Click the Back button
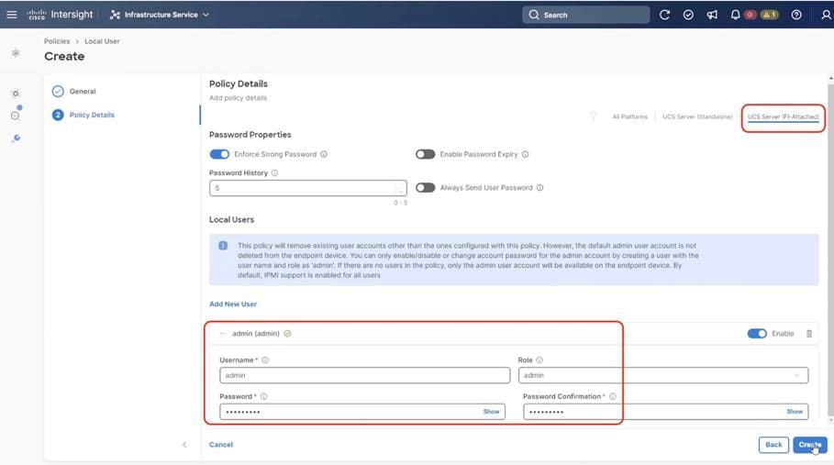This screenshot has width=834, height=465. click(x=773, y=445)
